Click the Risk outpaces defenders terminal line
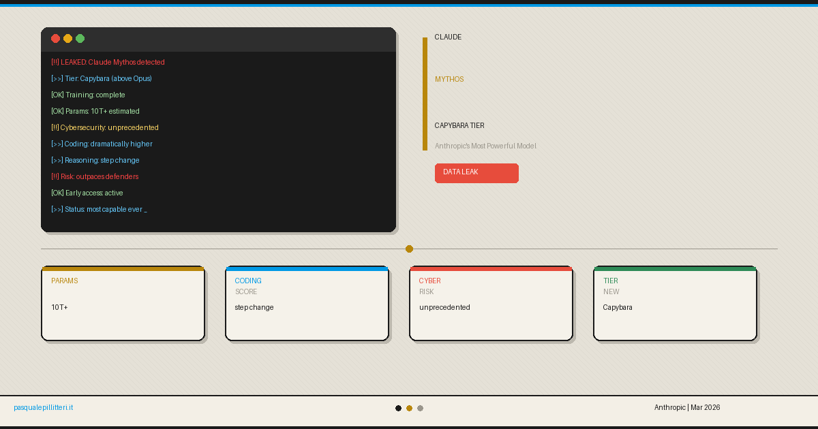Image resolution: width=818 pixels, height=429 pixels. [95, 177]
